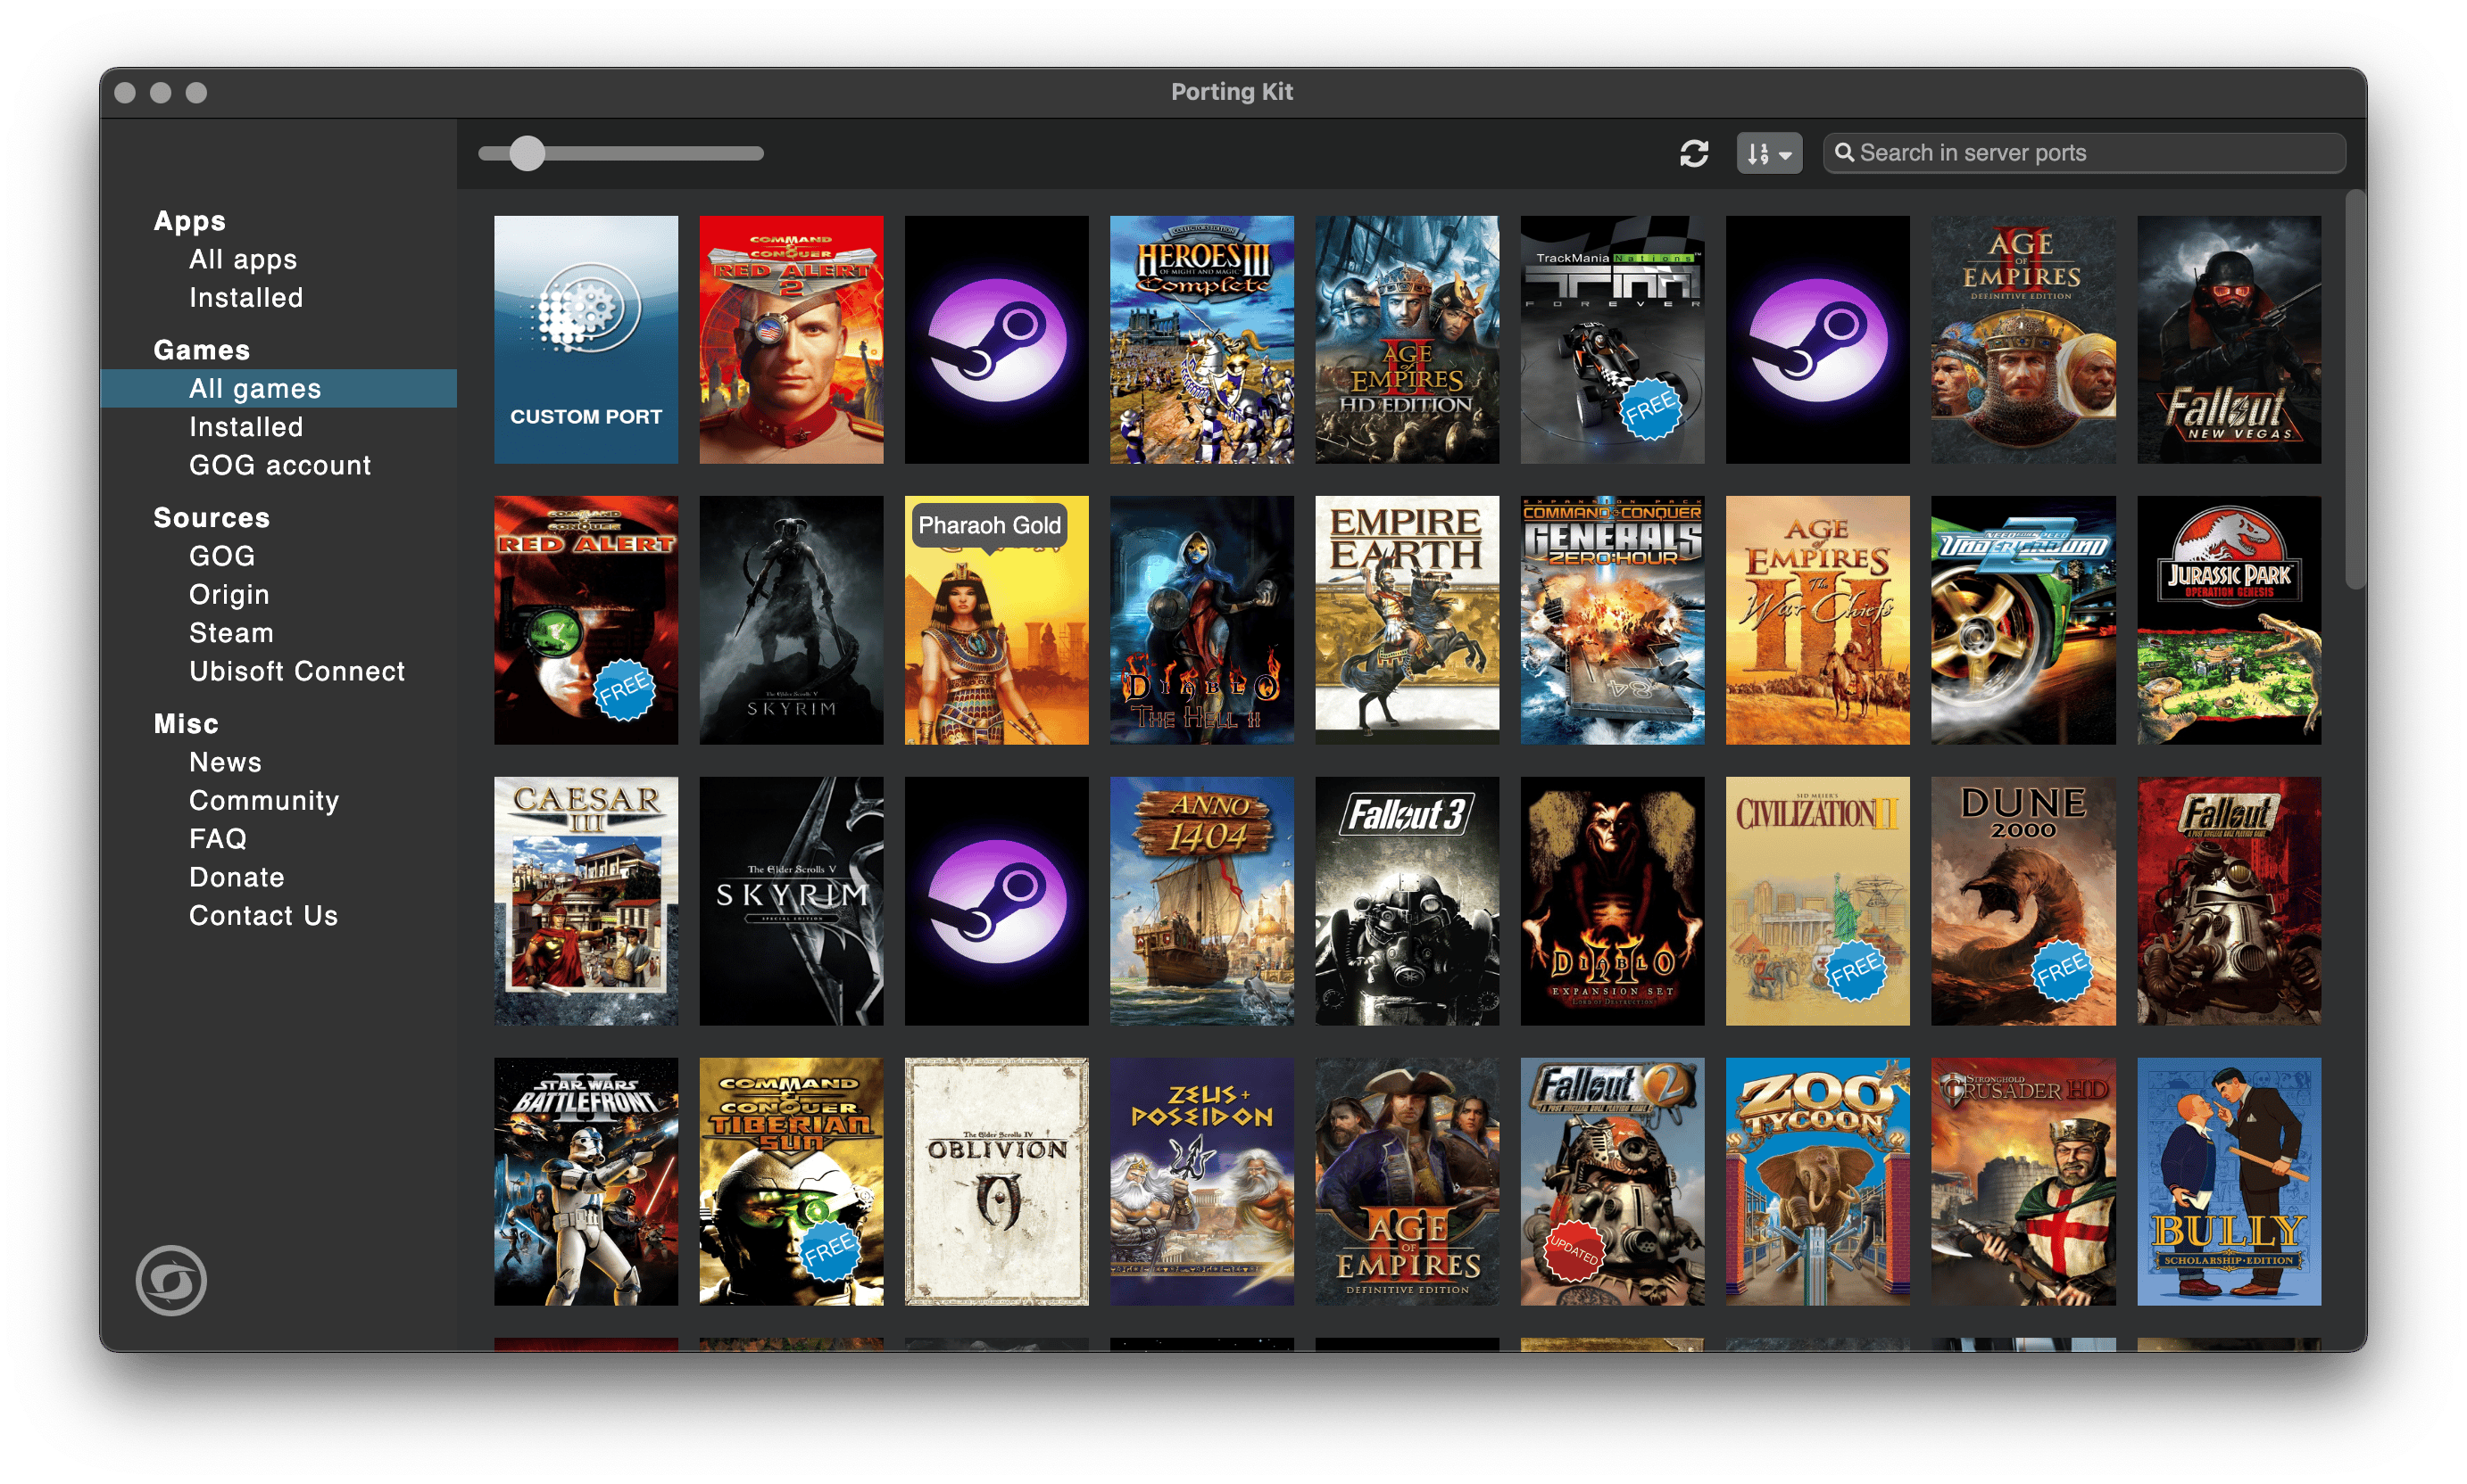This screenshot has height=1484, width=2467.
Task: Select the Pharaoh Gold game cover
Action: point(996,620)
